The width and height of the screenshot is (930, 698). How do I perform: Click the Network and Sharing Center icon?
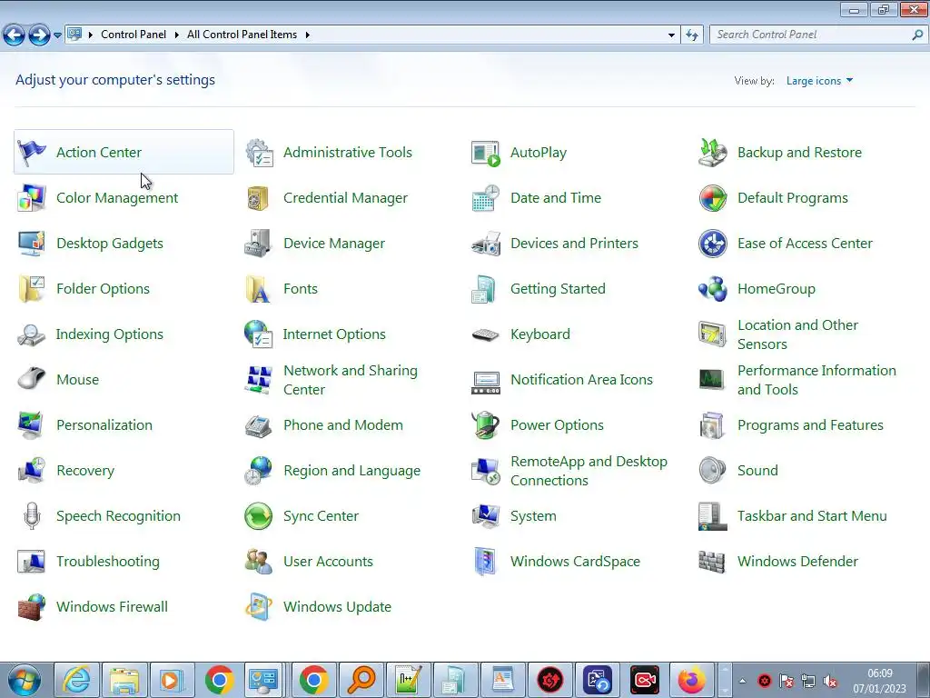[258, 380]
